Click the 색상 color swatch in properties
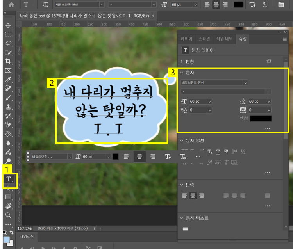293x249 pixels. (261, 118)
